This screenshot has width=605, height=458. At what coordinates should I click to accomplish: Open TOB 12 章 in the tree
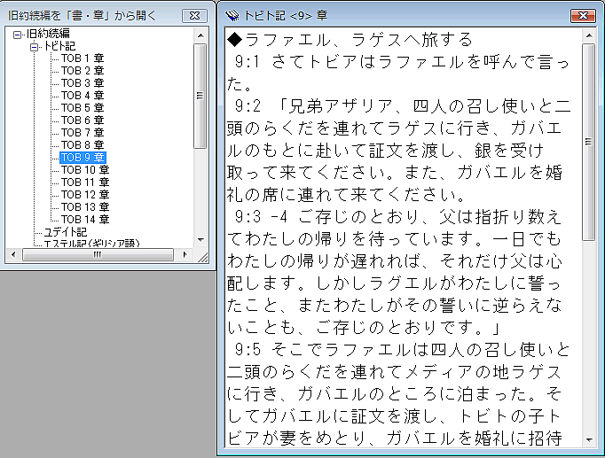(85, 195)
